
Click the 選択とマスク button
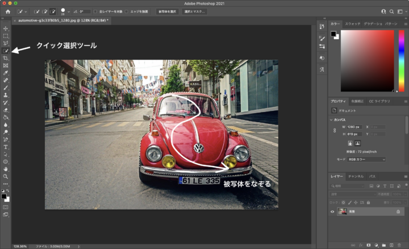195,11
